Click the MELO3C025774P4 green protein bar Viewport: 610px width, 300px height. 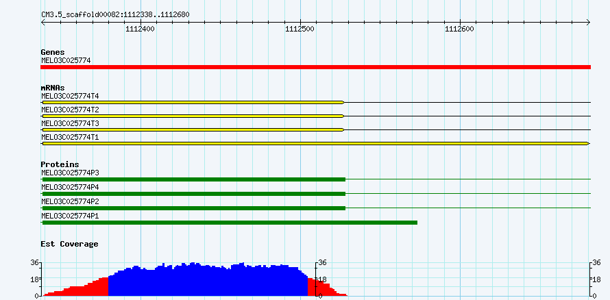tap(194, 194)
